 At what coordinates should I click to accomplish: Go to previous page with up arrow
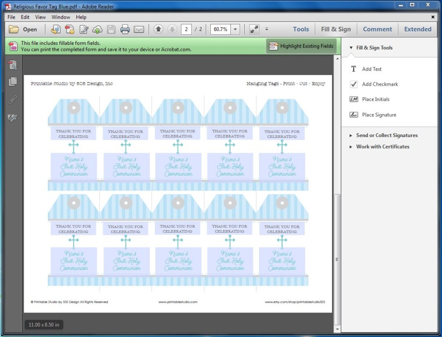[x=158, y=29]
